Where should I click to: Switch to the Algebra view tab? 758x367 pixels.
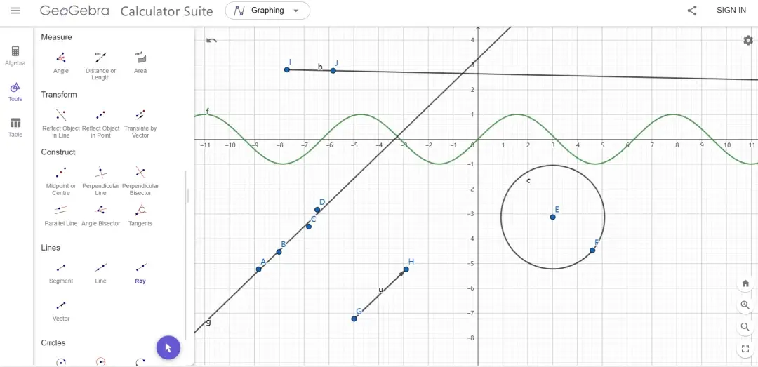pos(15,56)
